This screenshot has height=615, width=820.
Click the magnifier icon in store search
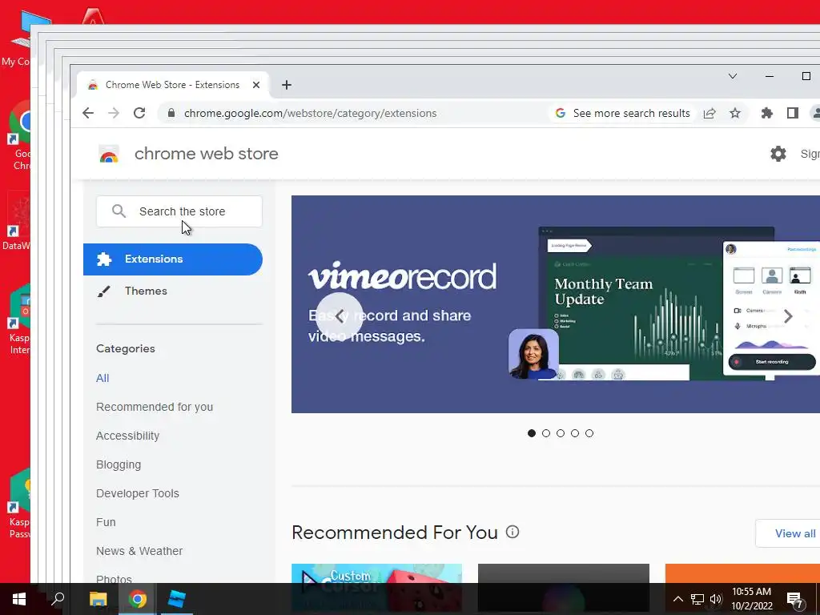tap(119, 211)
